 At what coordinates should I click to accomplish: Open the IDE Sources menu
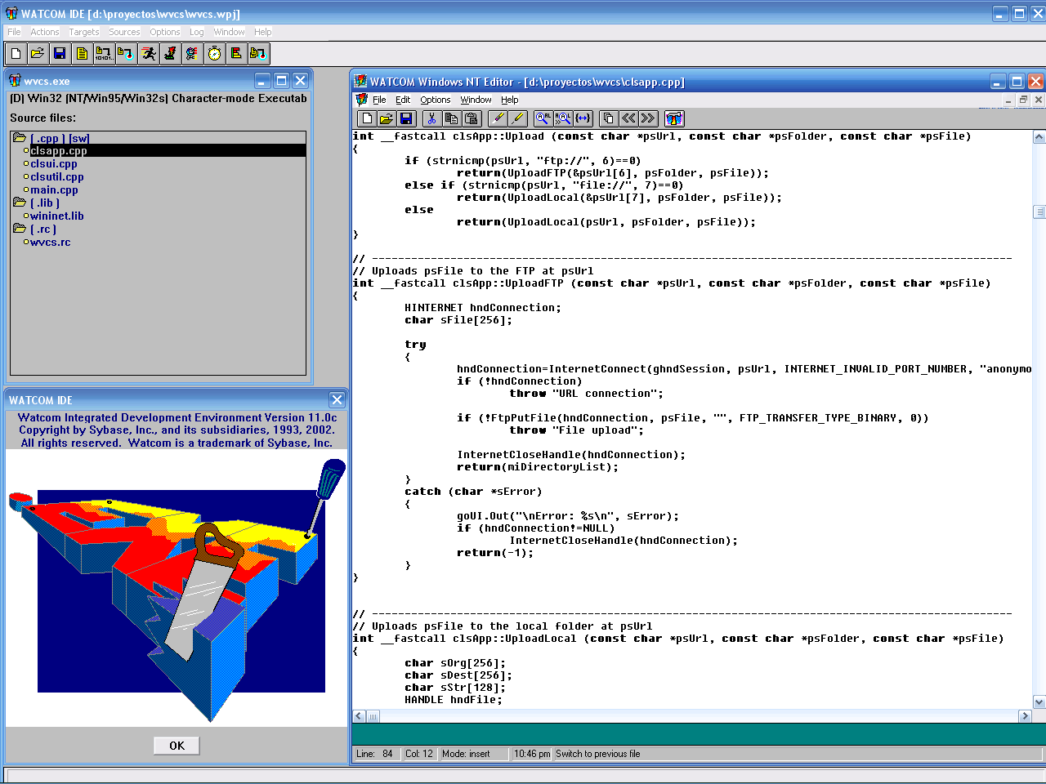tap(124, 32)
